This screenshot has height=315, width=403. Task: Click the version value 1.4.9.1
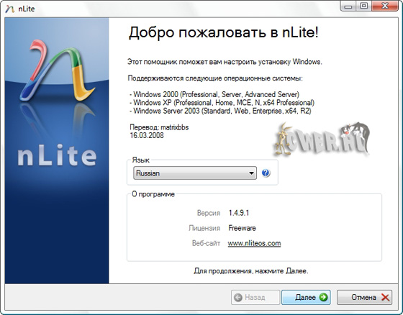tap(239, 213)
